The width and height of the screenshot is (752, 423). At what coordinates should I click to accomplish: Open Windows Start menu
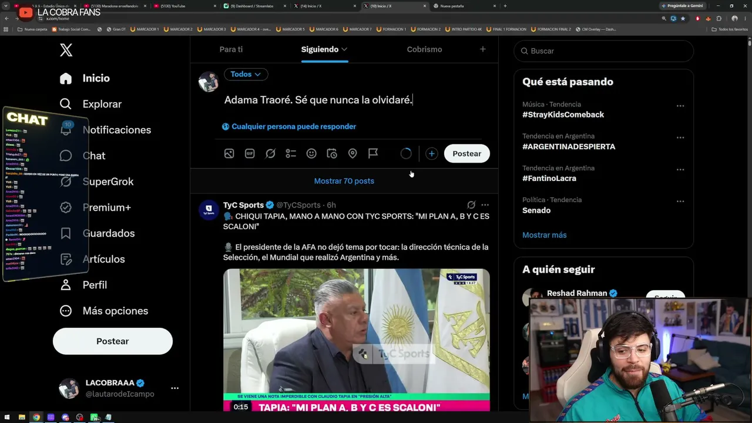[x=8, y=417]
